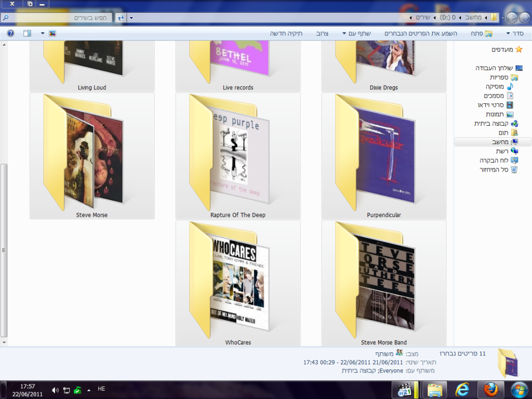
Task: Select מוסיקה music library in sidebar
Action: click(x=499, y=87)
